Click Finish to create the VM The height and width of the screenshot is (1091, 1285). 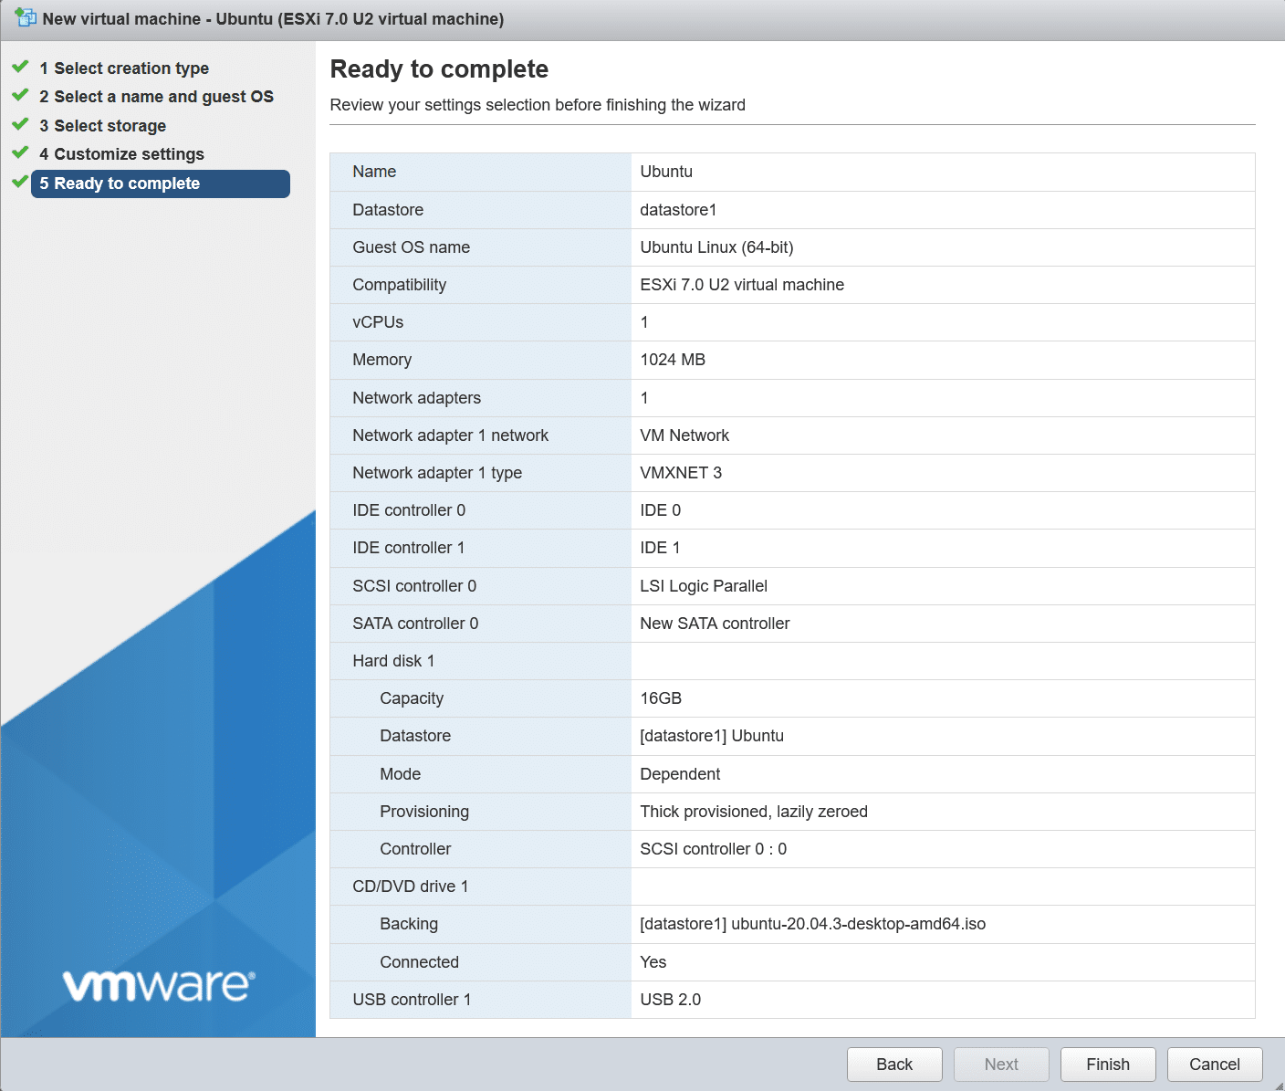click(x=1108, y=1065)
